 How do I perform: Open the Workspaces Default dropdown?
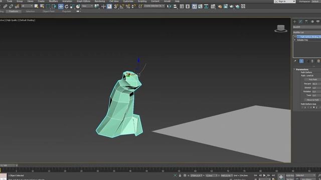[x=315, y=1]
